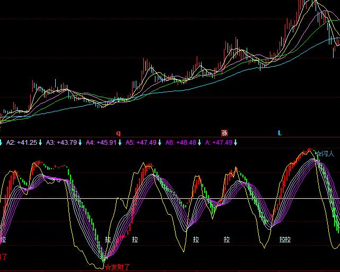
Task: Select the A5: +47.49 indicator label
Action: (141, 143)
